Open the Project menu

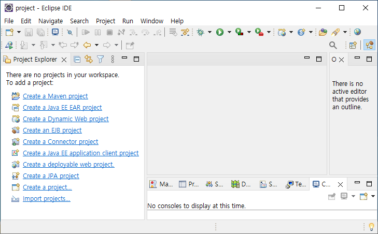pyautogui.click(x=106, y=21)
